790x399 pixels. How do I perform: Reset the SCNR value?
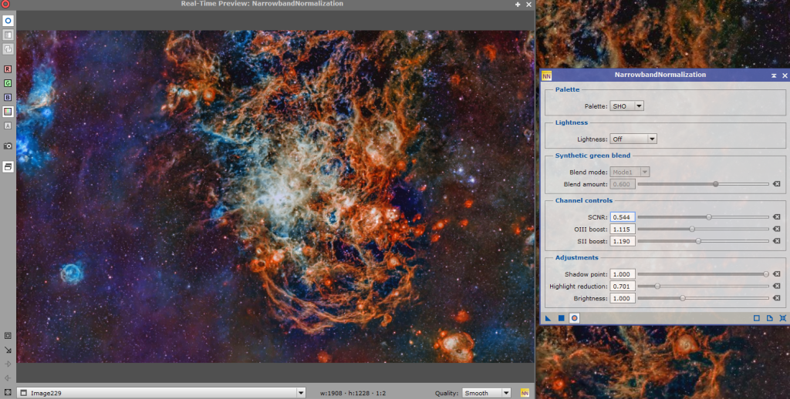pyautogui.click(x=776, y=217)
